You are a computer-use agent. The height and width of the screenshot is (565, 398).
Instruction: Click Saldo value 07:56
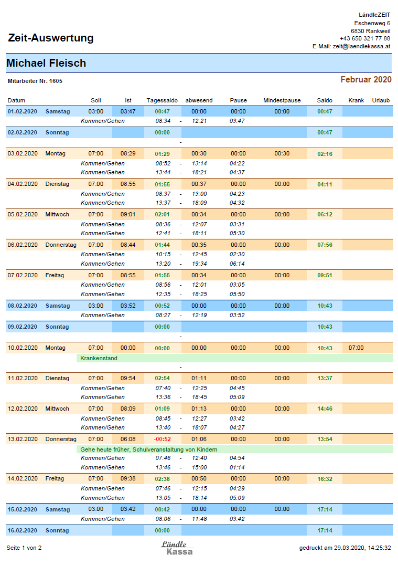(325, 245)
